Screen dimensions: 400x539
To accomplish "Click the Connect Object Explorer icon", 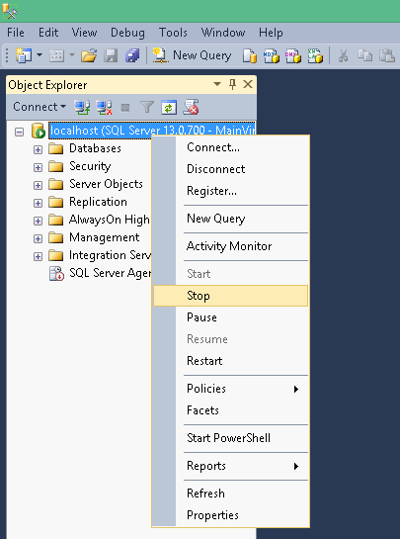I will pyautogui.click(x=82, y=107).
